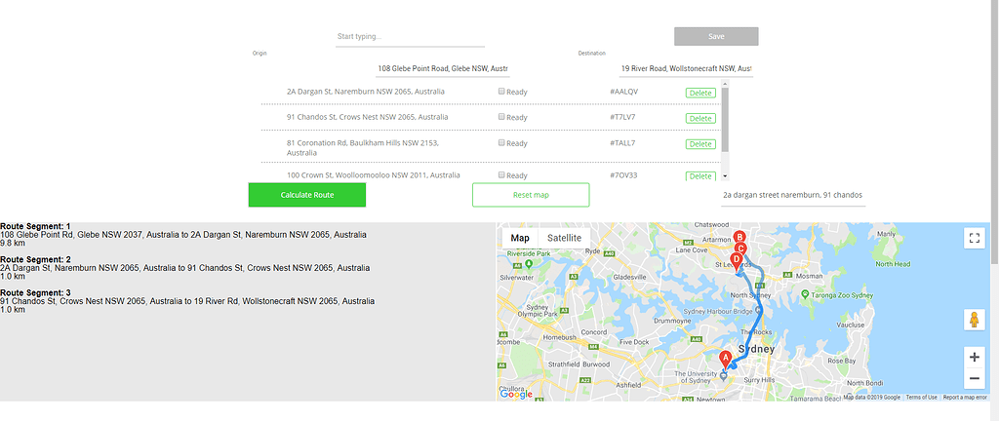Check Ready for 91 Chandos St
999x421 pixels.
(501, 116)
